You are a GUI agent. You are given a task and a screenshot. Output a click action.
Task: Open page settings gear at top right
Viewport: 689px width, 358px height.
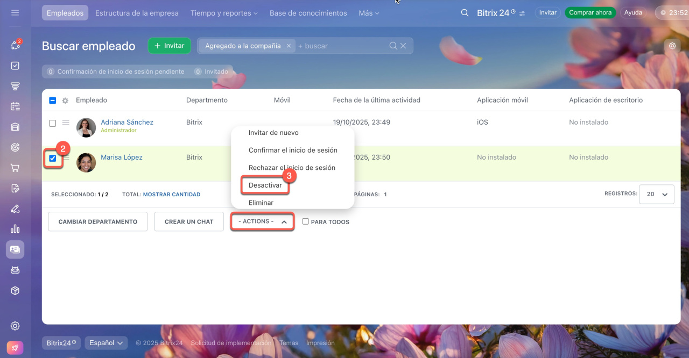point(672,46)
